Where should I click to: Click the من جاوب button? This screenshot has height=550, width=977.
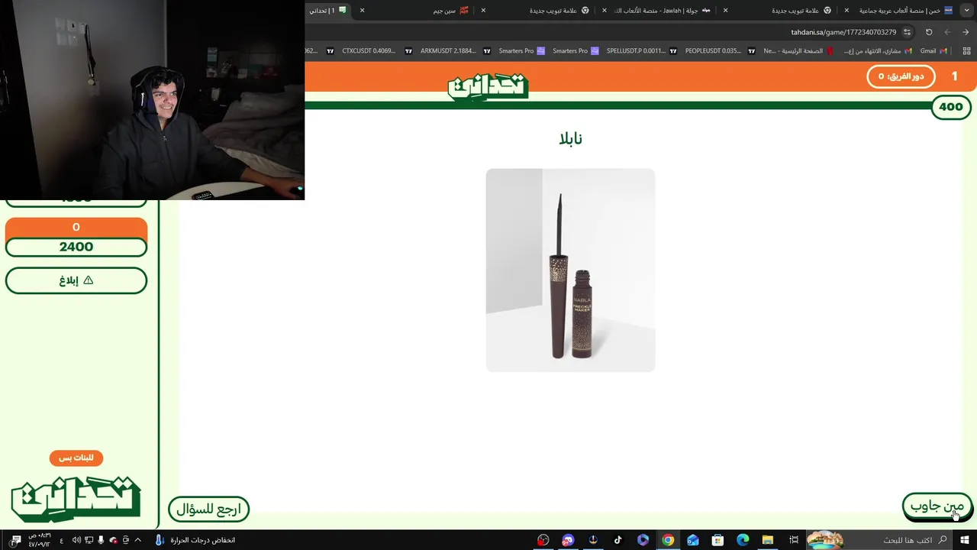pos(937,506)
